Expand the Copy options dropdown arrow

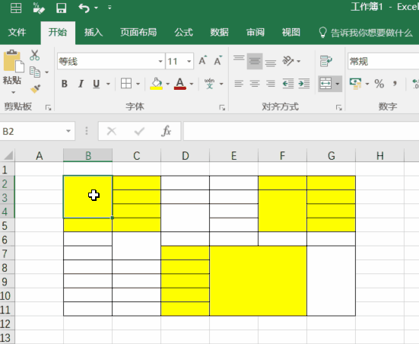click(46, 72)
